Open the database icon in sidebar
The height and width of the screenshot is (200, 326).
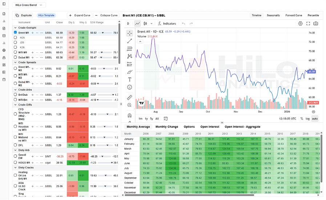tap(4, 36)
